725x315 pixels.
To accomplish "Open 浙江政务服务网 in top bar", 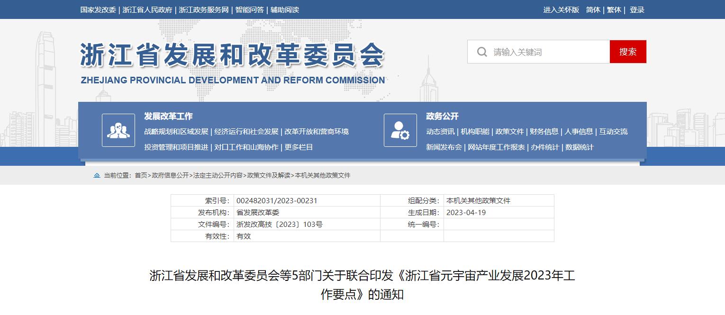I will click(204, 10).
